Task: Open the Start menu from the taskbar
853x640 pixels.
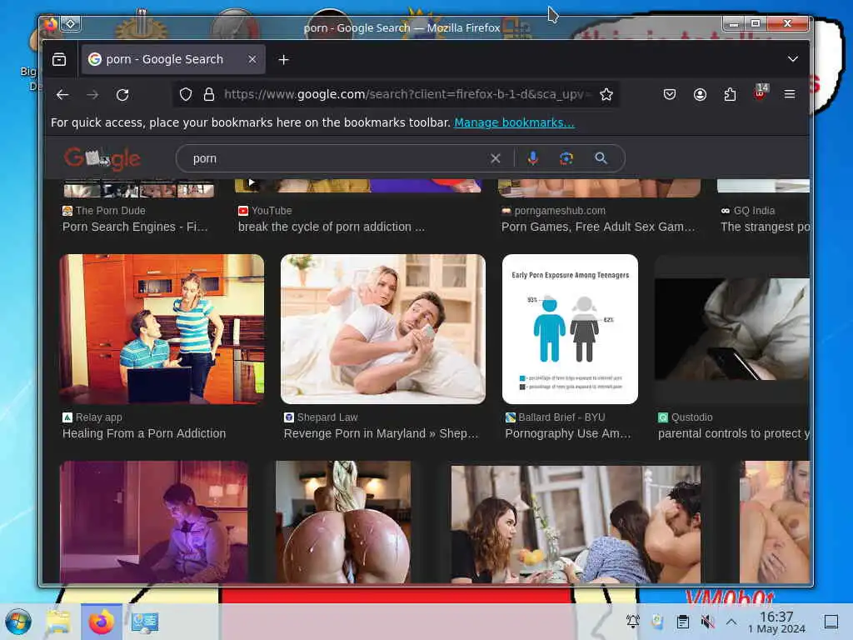Action: (18, 622)
